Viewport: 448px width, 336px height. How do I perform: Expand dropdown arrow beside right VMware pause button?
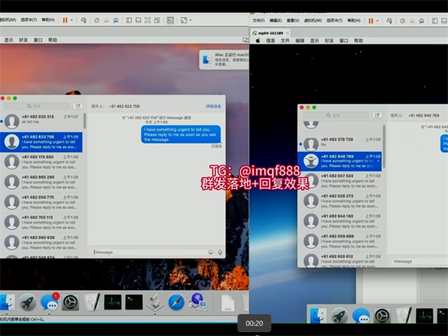[x=378, y=20]
